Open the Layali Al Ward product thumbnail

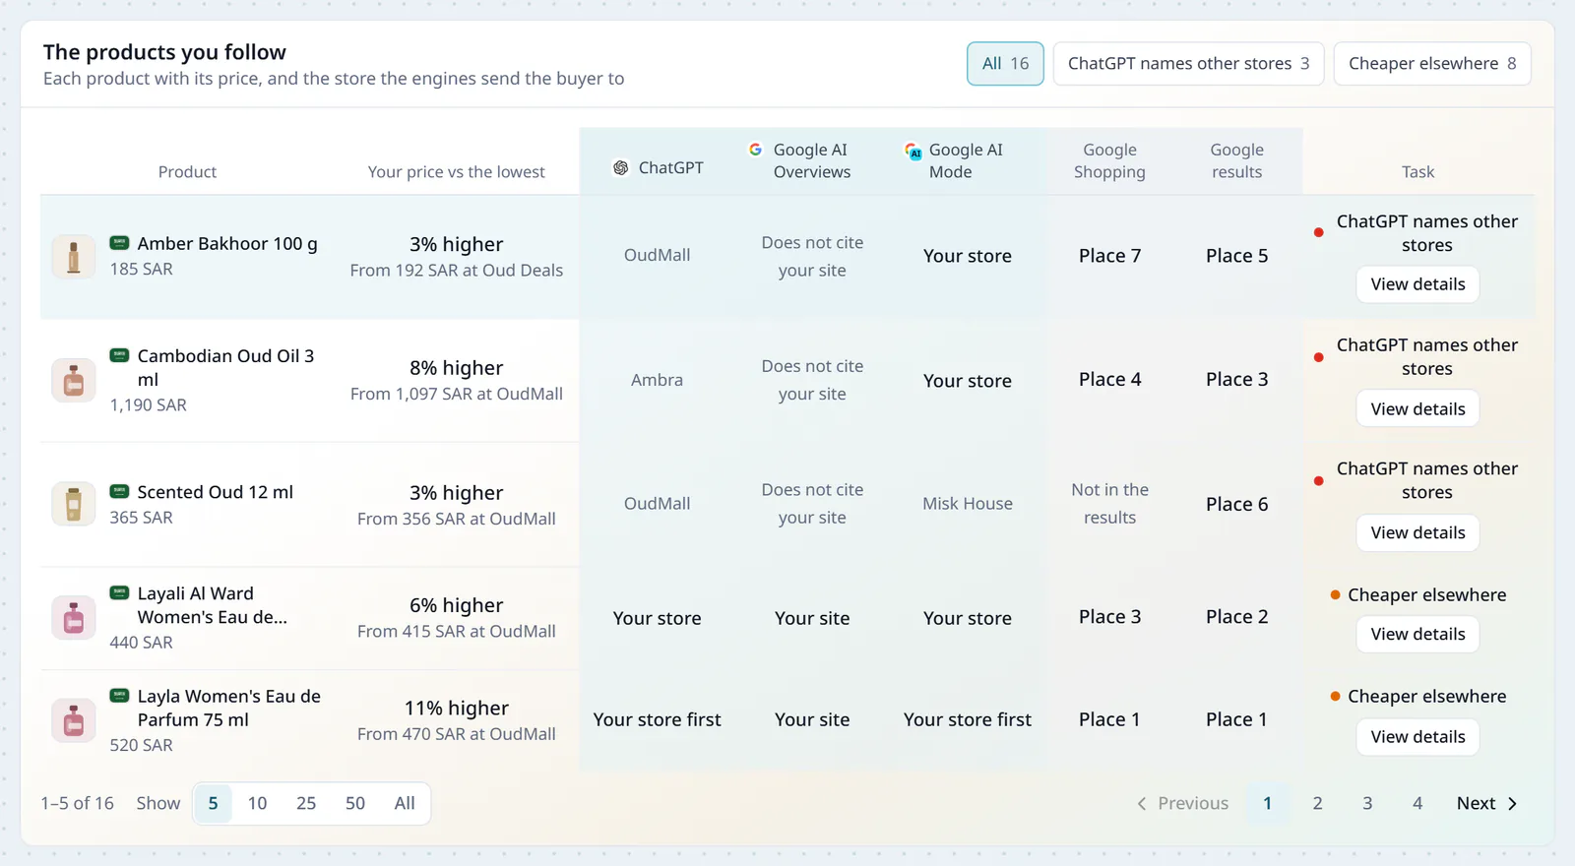pyautogui.click(x=74, y=618)
